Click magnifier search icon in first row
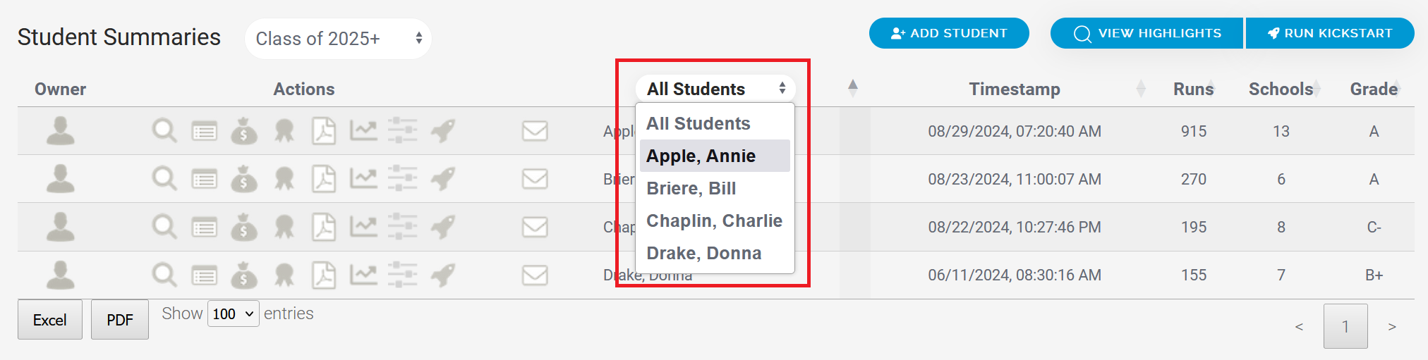Screen dimensions: 1428x360 [164, 131]
